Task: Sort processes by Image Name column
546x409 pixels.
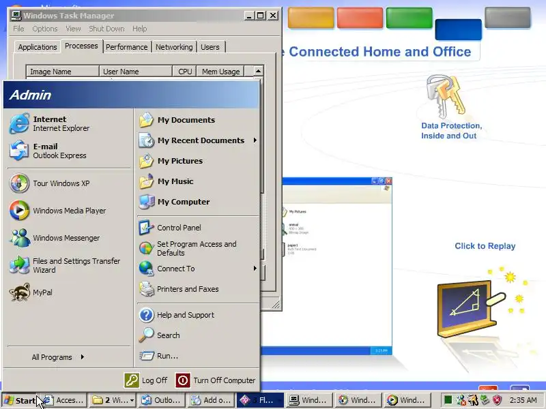Action: tap(63, 72)
